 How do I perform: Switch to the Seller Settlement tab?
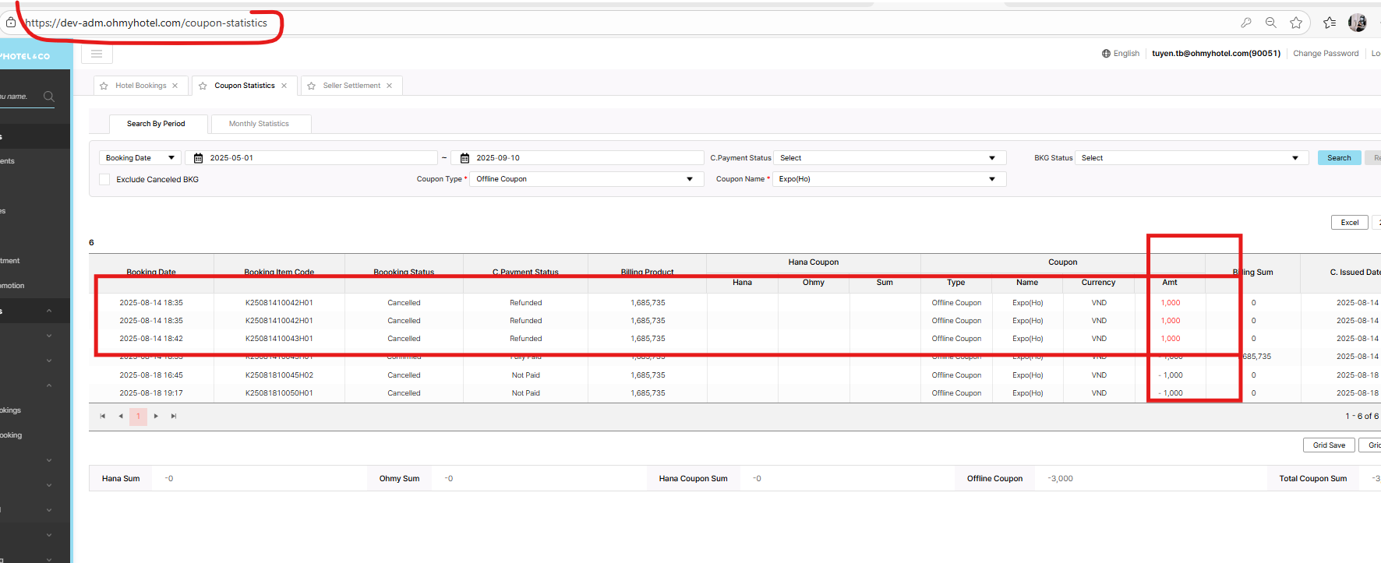point(351,86)
